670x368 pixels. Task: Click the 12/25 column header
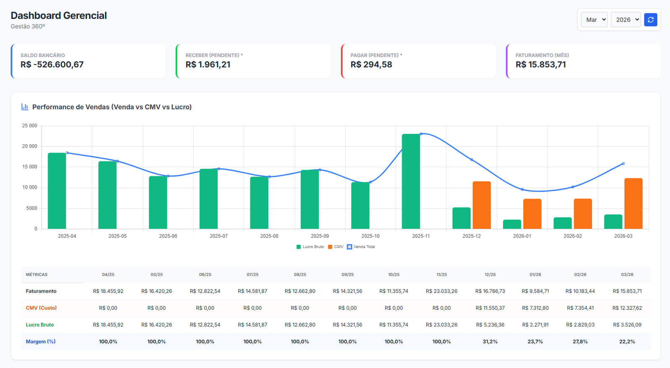point(490,275)
